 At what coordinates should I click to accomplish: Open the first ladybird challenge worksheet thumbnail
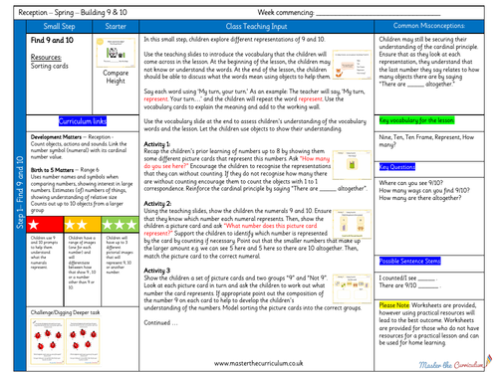(x=47, y=341)
